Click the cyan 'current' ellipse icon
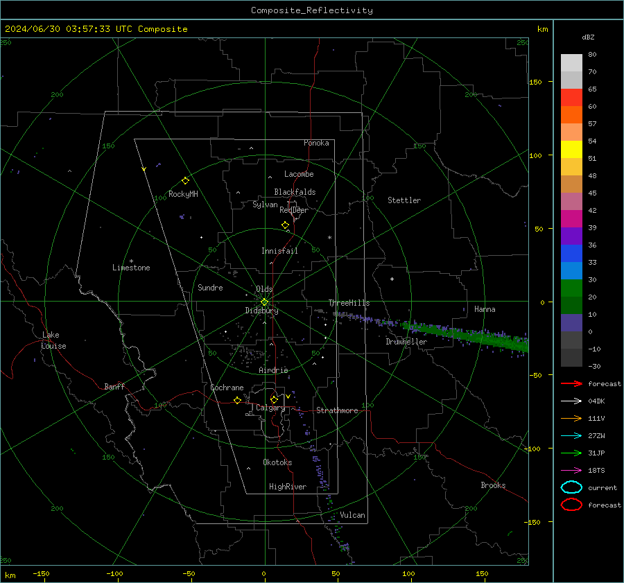This screenshot has height=583, width=624. (x=571, y=487)
